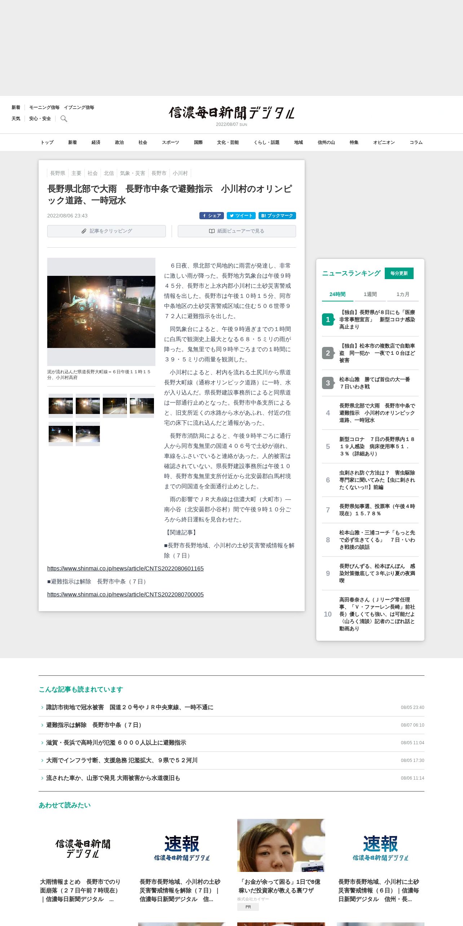The height and width of the screenshot is (926, 463).
Task: Open 信州の山 navigation item
Action: [326, 142]
